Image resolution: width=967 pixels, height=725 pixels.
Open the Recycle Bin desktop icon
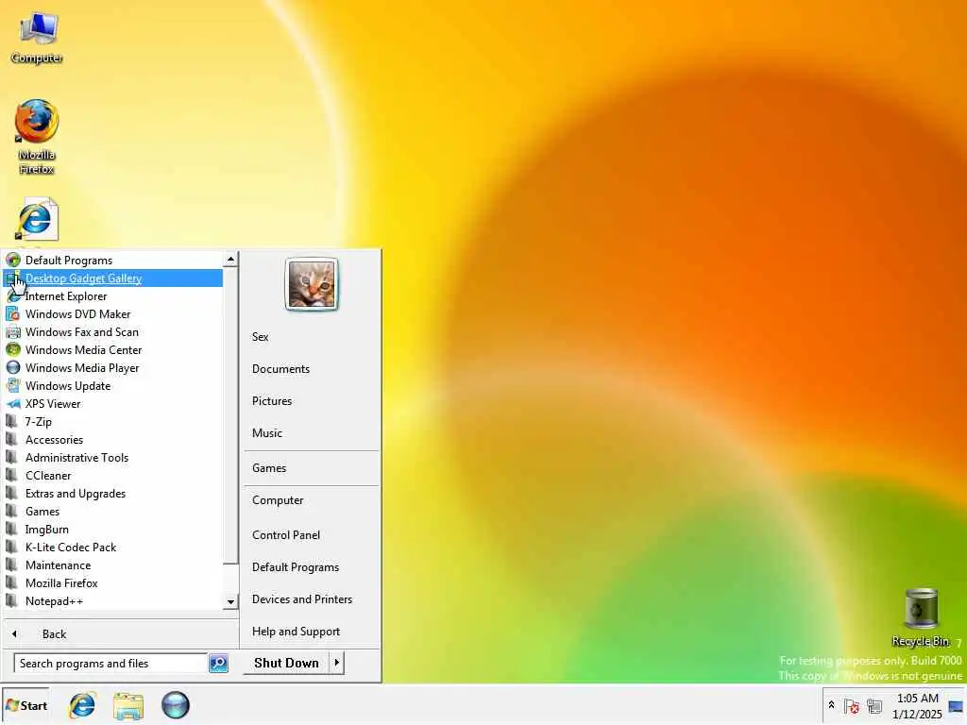tap(920, 617)
